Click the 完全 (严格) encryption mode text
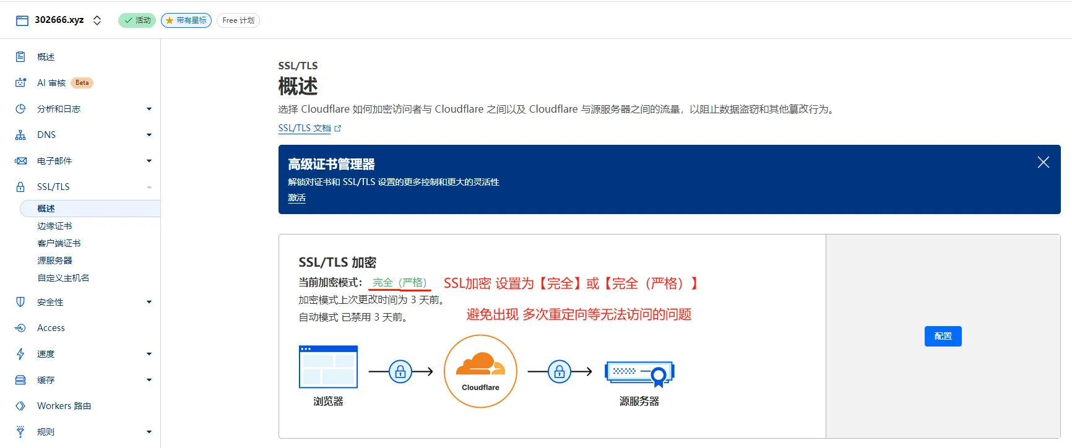 (400, 283)
